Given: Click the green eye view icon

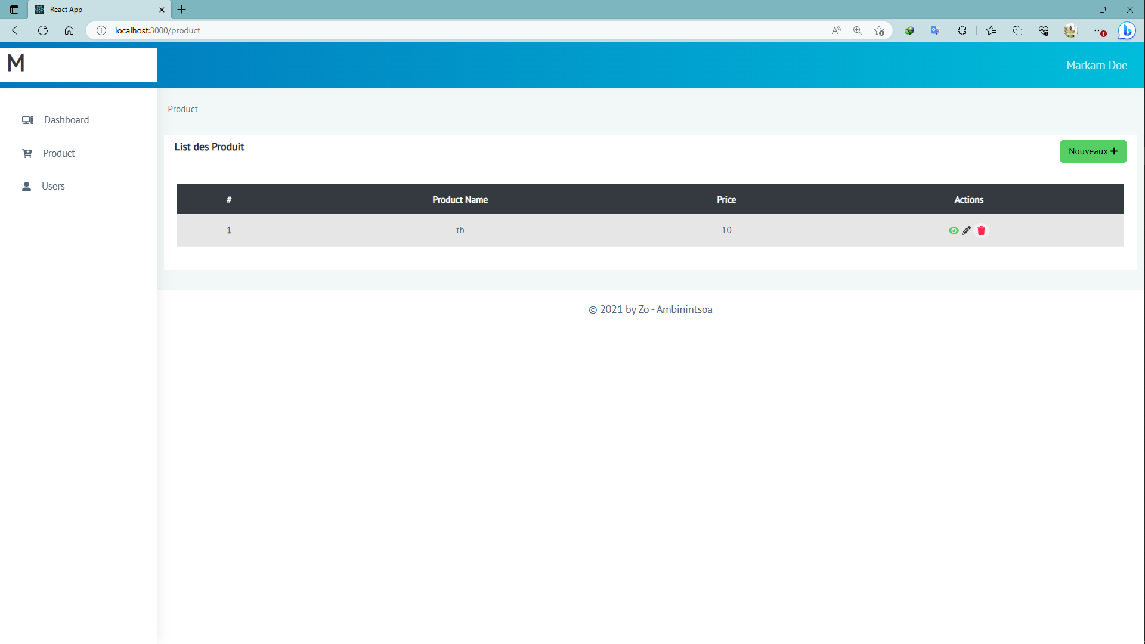Looking at the screenshot, I should coord(953,231).
